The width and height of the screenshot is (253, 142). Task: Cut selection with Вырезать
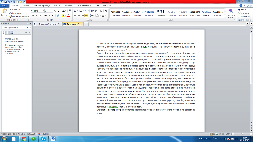tap(15, 10)
